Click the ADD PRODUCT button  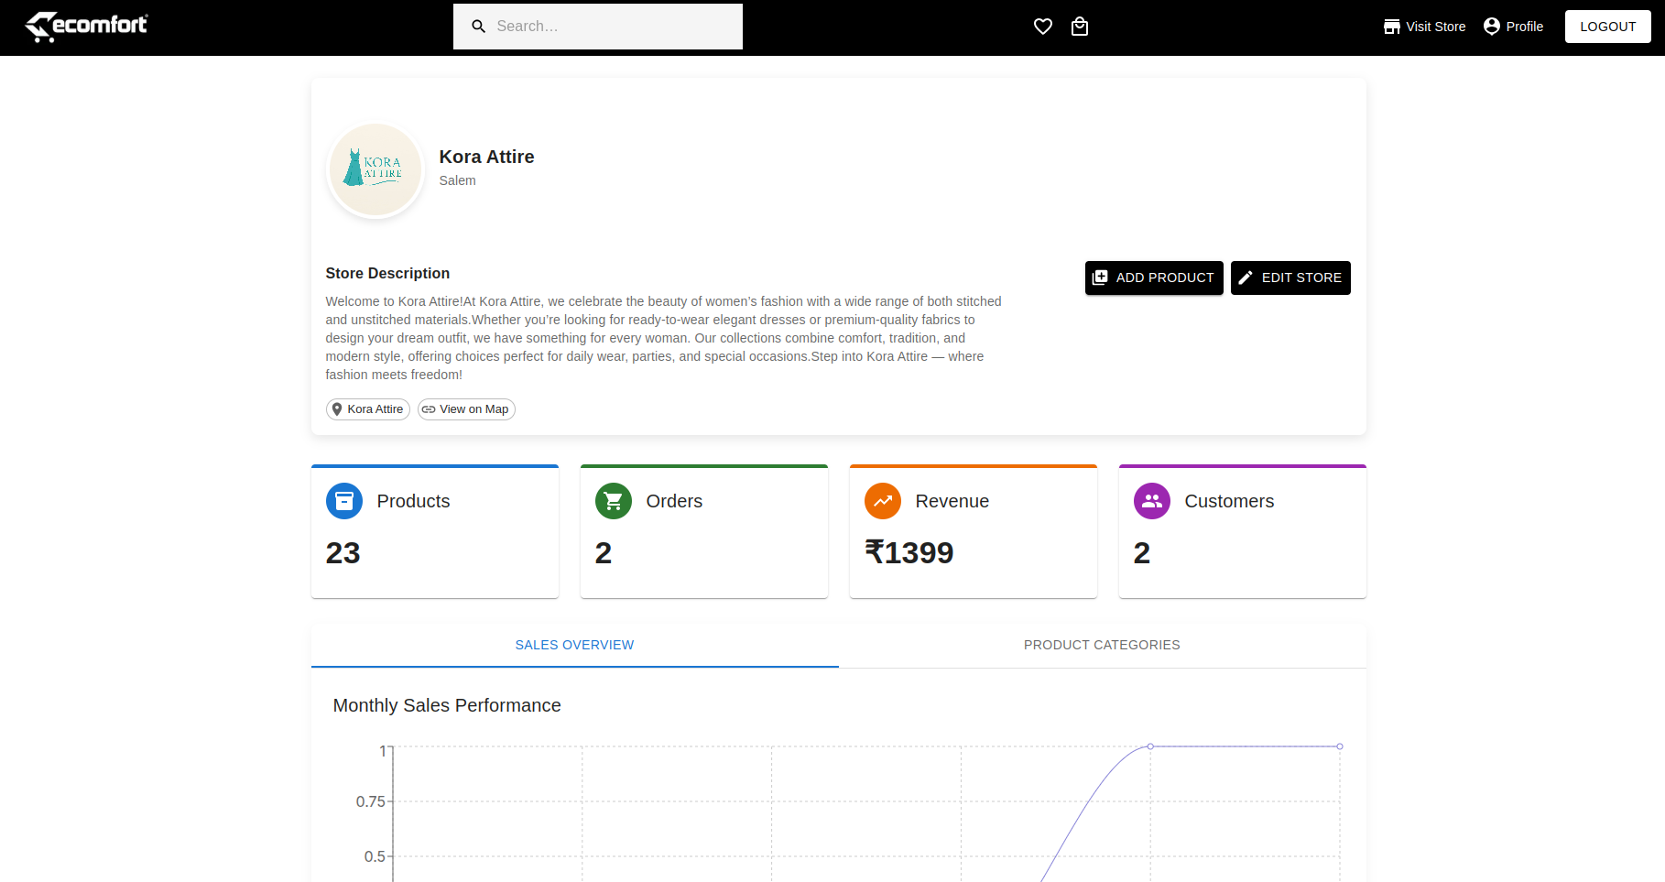1154,278
